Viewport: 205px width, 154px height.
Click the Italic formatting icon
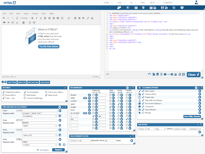click(x=37, y=18)
